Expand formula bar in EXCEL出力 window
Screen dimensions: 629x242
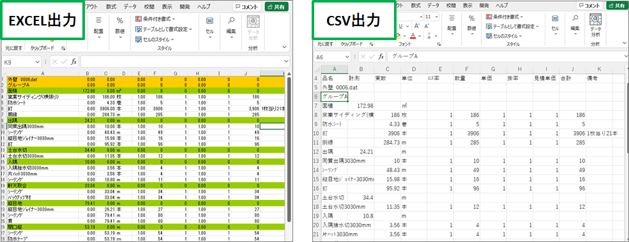click(x=286, y=62)
